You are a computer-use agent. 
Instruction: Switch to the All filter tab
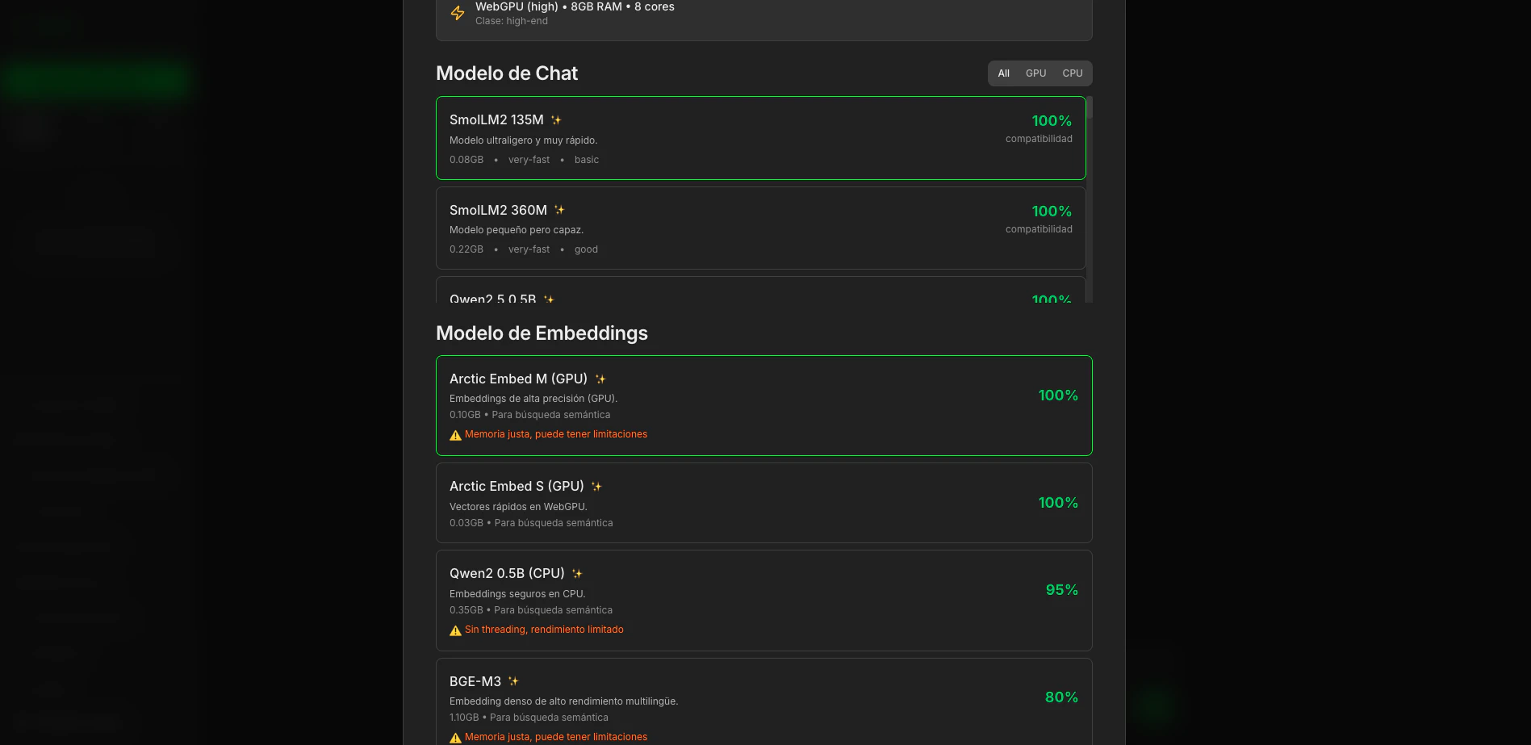(x=1003, y=73)
